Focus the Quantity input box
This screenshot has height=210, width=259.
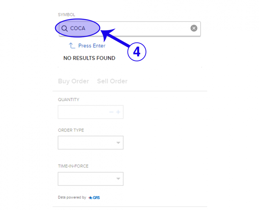click(x=83, y=112)
